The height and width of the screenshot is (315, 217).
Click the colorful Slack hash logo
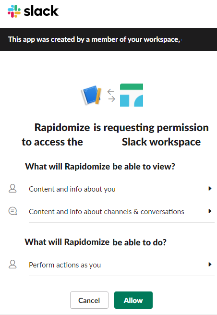point(14,11)
